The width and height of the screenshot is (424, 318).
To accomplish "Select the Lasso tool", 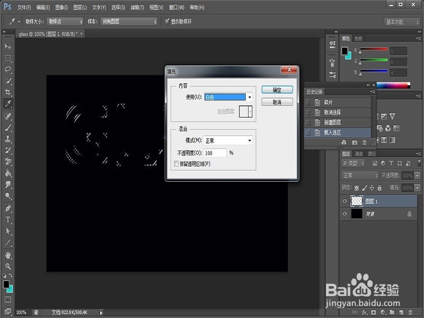I will [x=8, y=69].
